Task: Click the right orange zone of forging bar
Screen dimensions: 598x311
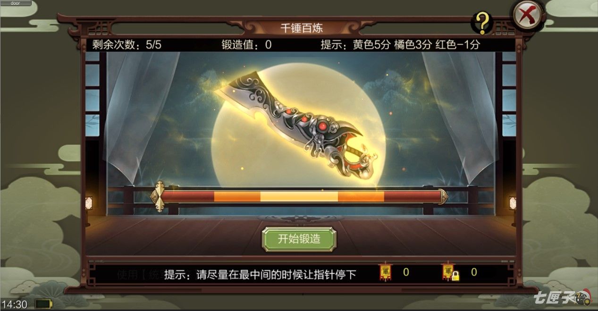Action: [361, 196]
